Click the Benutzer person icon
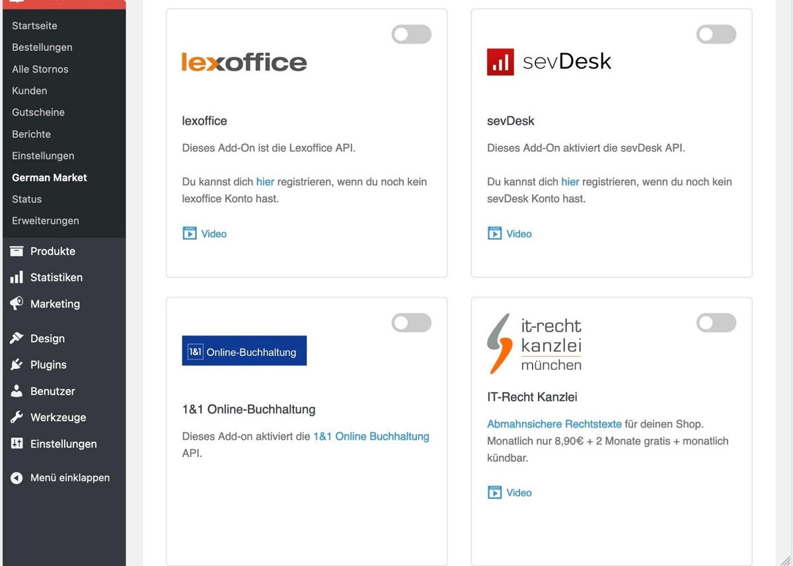The width and height of the screenshot is (793, 566). click(17, 391)
